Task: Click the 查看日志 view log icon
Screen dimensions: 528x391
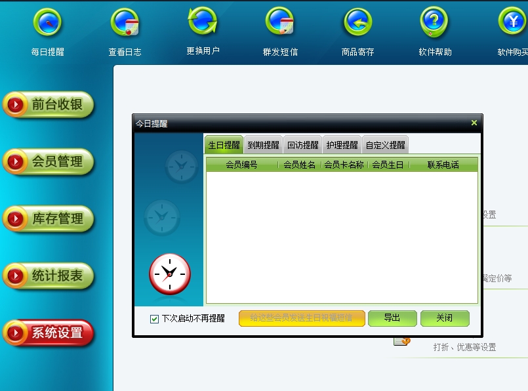Action: (125, 24)
